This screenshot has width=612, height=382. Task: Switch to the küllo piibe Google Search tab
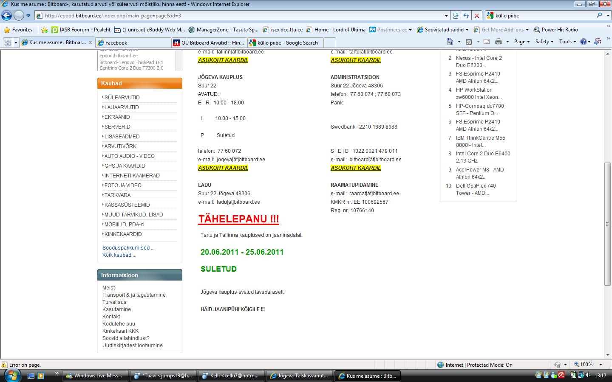(x=285, y=42)
